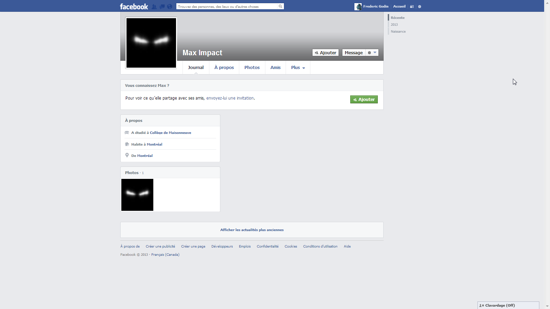Open gear dropdown next to Message

(x=372, y=53)
